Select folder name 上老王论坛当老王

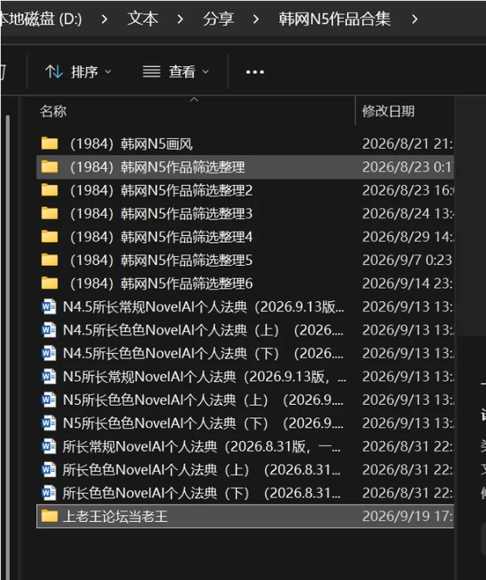115,516
